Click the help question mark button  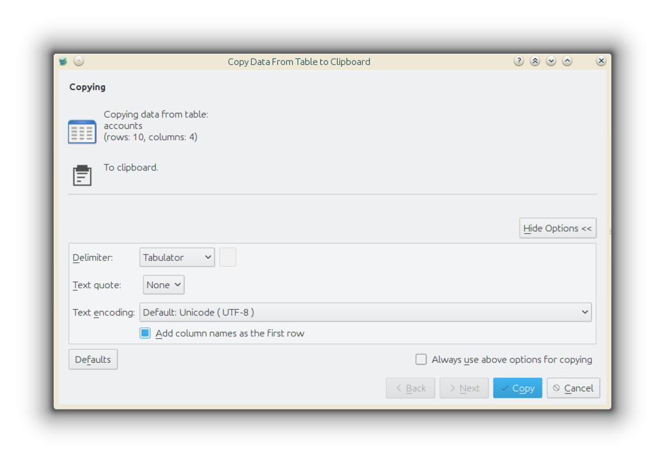click(519, 61)
